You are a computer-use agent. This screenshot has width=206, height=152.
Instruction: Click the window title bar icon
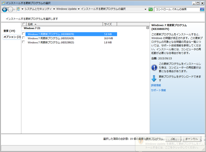(3, 3)
